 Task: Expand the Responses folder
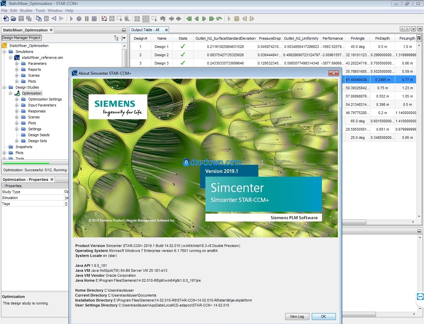click(x=17, y=111)
